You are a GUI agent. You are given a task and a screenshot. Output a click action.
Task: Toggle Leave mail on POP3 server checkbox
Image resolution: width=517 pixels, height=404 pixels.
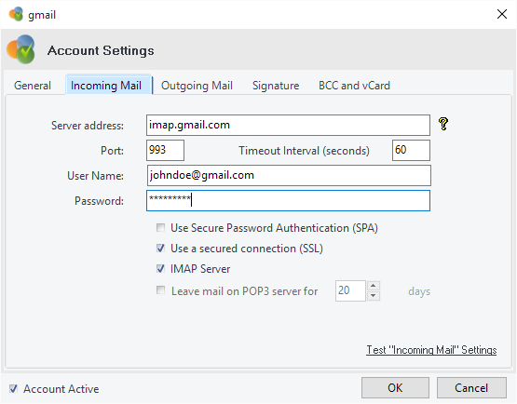point(160,290)
